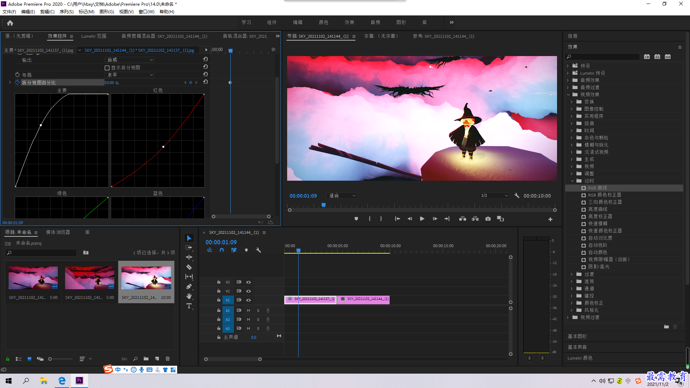Open timeline display settings wrench
Screen dimensions: 690x388
point(258,250)
